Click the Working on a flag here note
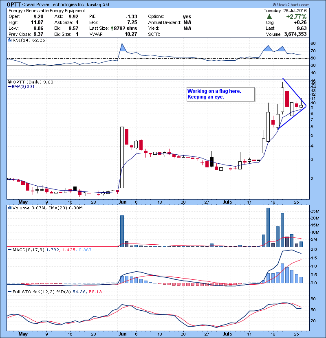326x338 pixels. tap(221, 94)
